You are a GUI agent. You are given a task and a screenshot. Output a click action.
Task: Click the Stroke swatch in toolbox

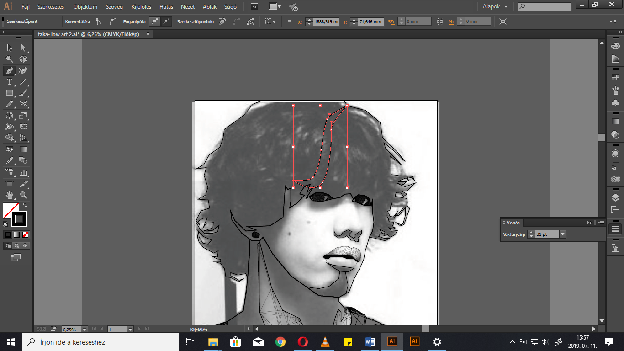point(19,219)
